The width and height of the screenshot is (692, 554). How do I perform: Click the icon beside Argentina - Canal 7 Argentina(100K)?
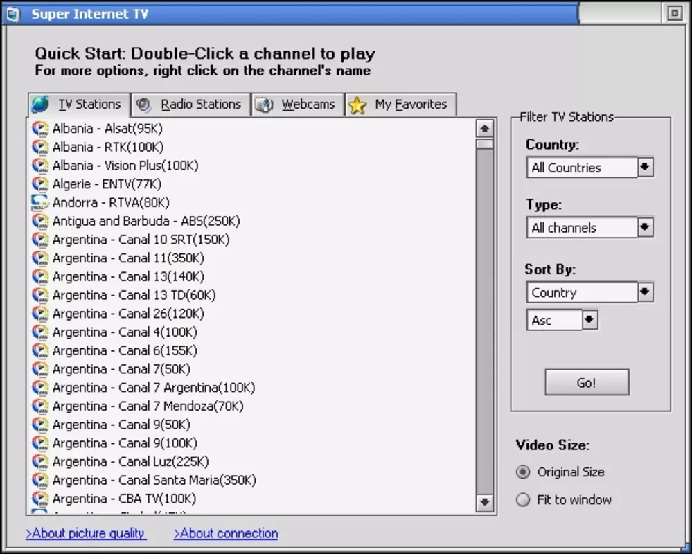click(40, 388)
